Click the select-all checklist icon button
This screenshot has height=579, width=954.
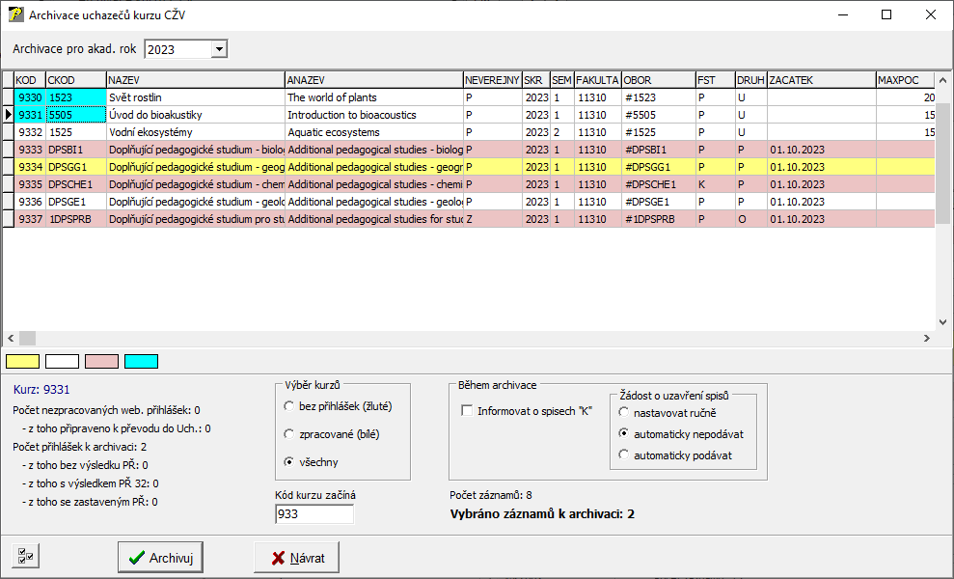[25, 556]
